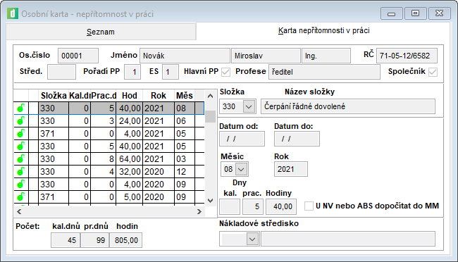Open the Složka 330 dropdown
Viewport: 458px width, 262px height.
point(249,106)
